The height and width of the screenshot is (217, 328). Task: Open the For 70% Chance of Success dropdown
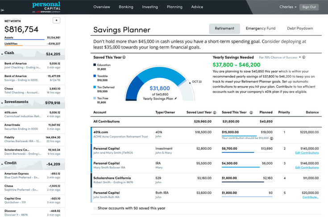pos(280,57)
